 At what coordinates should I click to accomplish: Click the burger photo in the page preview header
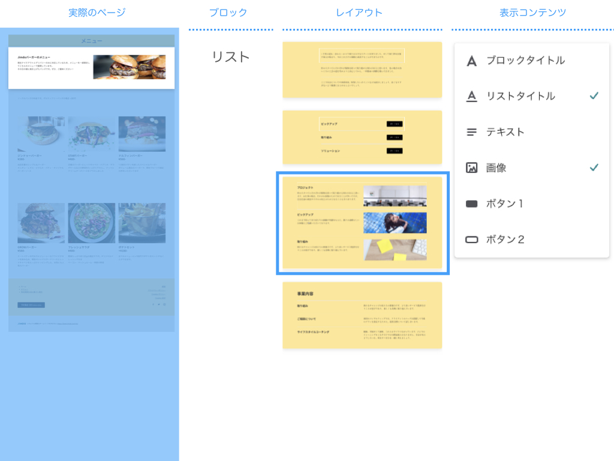(x=130, y=67)
